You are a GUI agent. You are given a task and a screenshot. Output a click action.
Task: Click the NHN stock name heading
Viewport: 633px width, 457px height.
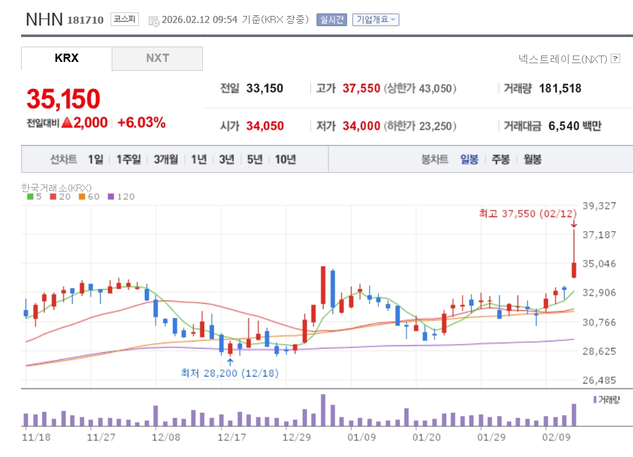pos(44,19)
